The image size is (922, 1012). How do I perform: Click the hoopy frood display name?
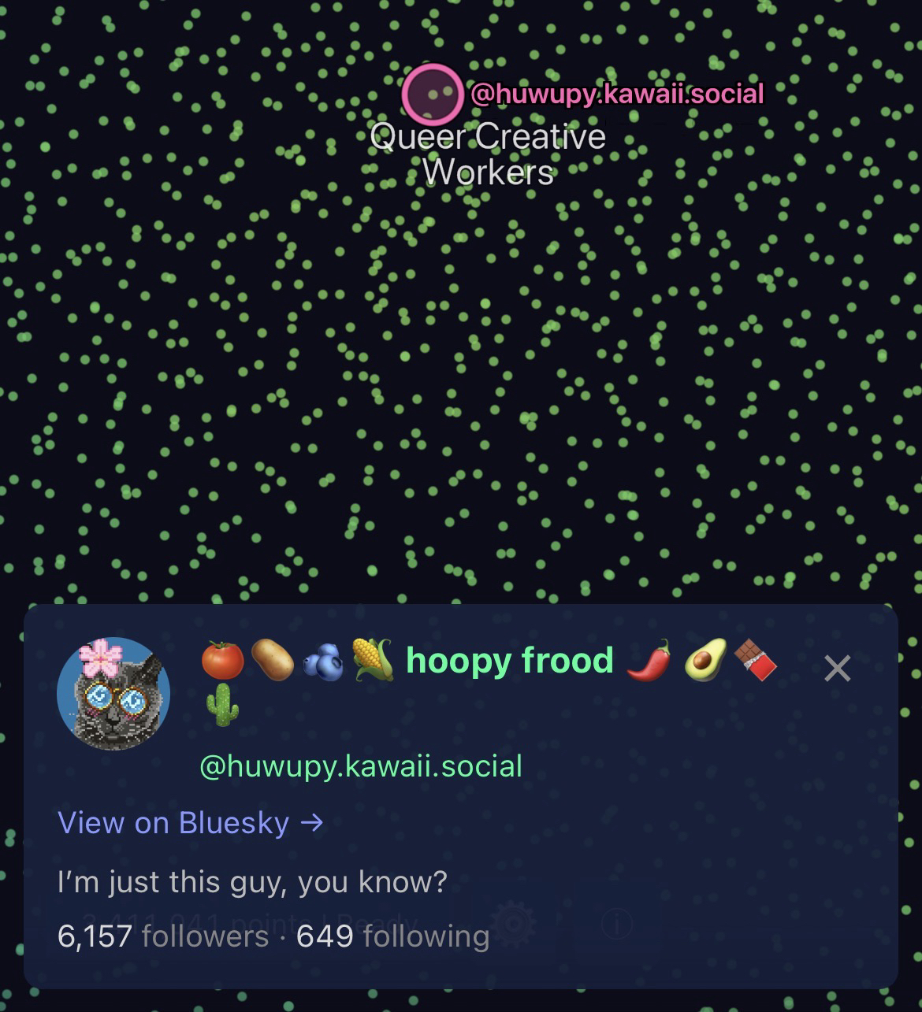pos(510,660)
